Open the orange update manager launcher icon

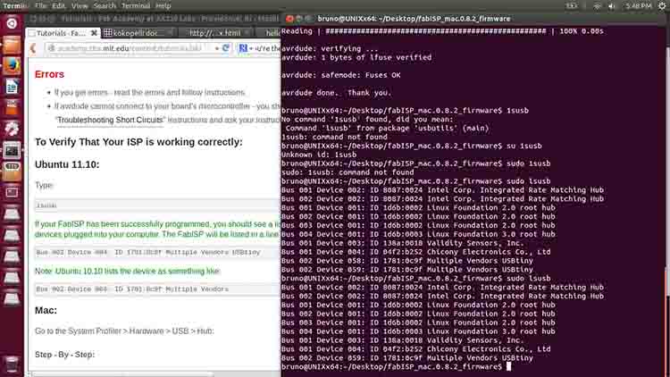[x=12, y=171]
